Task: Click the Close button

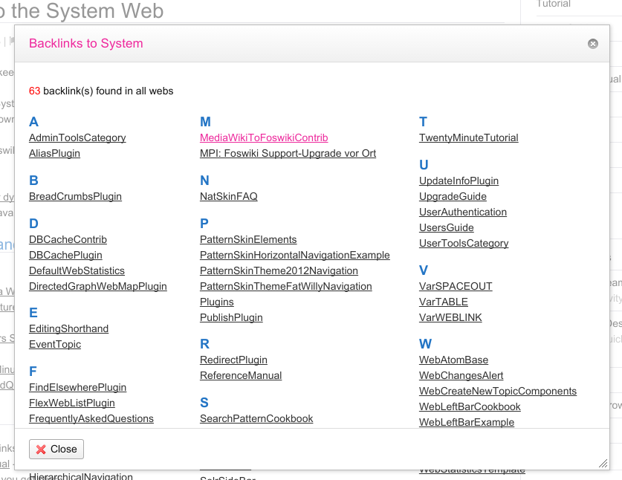Action: [56, 449]
